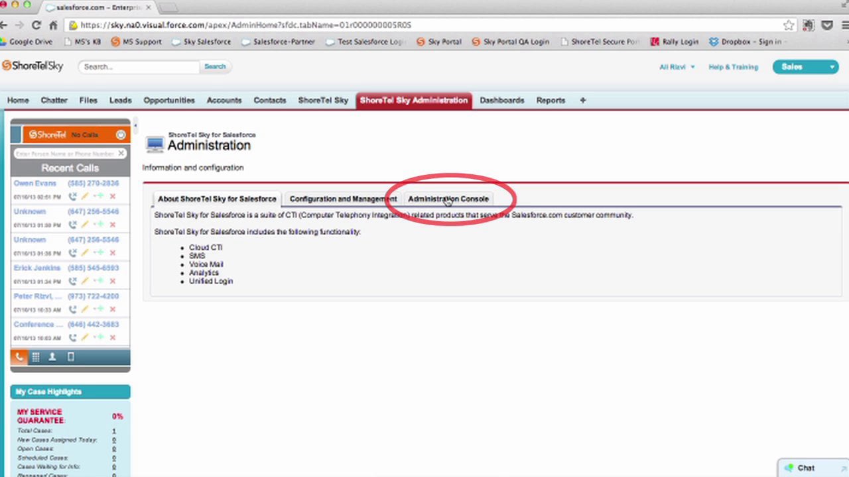Select the Configuration and Management tab

343,199
